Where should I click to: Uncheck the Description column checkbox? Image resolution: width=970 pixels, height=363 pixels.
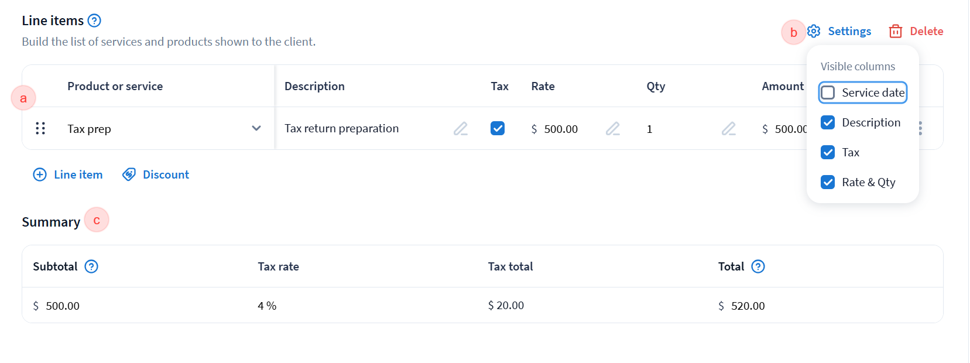click(828, 122)
